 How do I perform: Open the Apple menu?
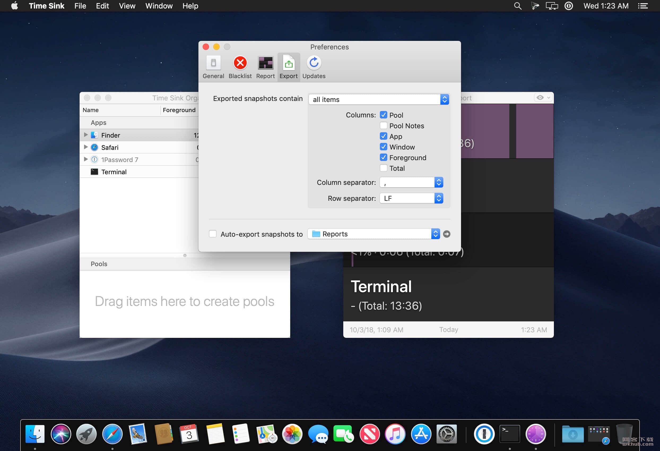point(15,6)
